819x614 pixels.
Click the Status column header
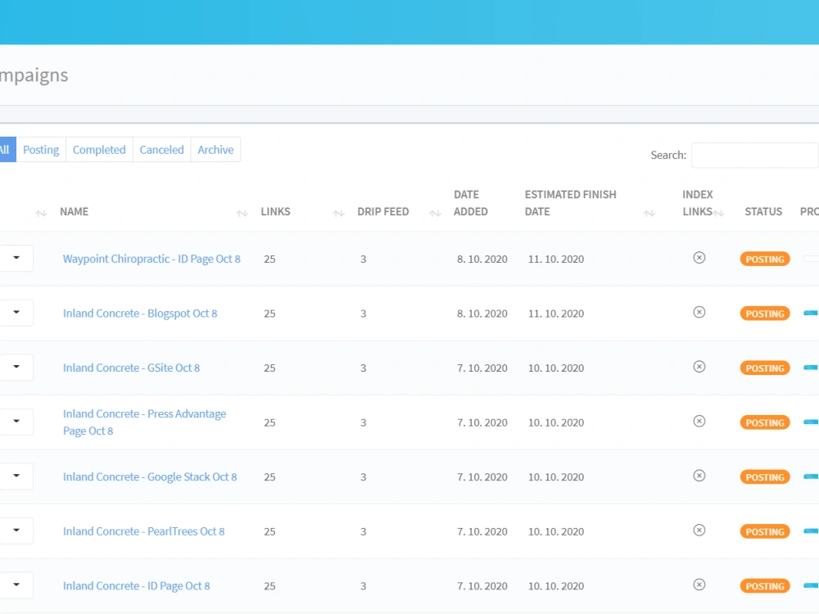click(763, 211)
